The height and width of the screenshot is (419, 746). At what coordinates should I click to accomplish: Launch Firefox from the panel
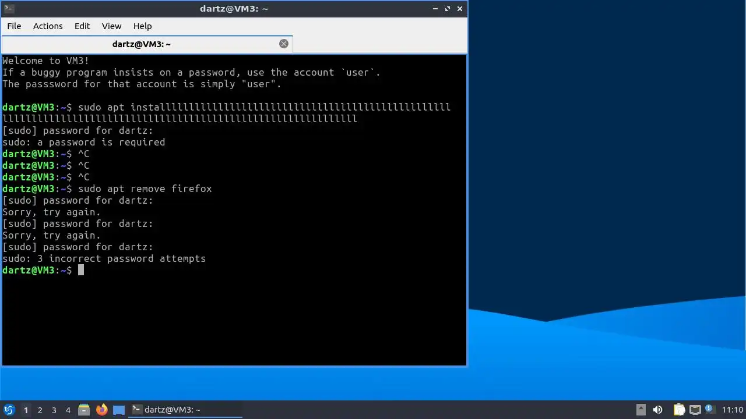[x=101, y=410]
